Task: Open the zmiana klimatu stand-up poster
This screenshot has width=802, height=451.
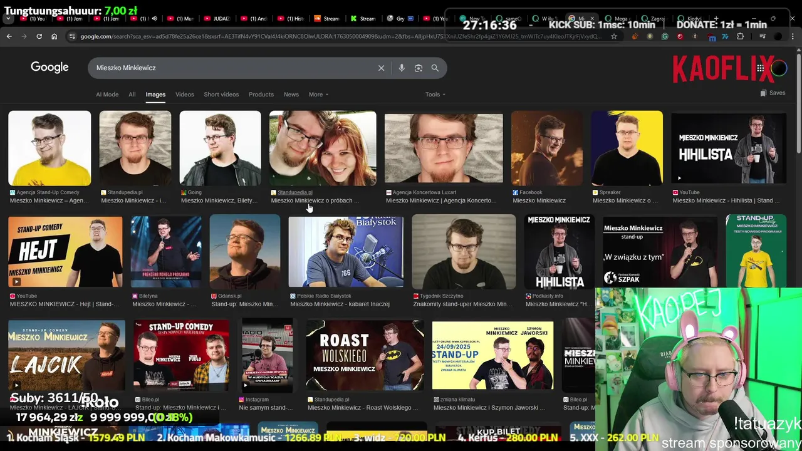Action: [492, 355]
